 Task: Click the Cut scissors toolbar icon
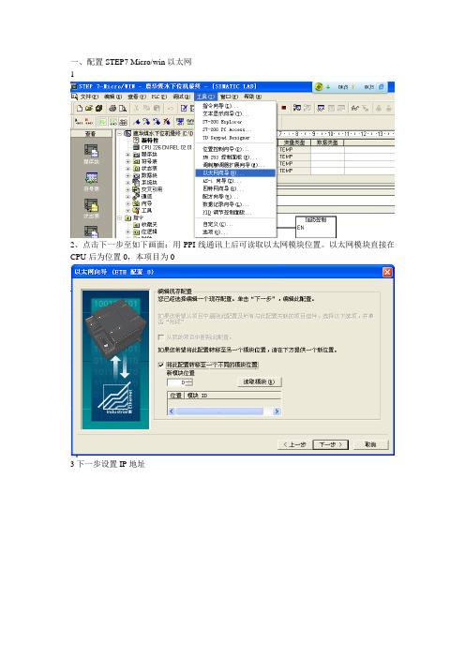click(136, 109)
